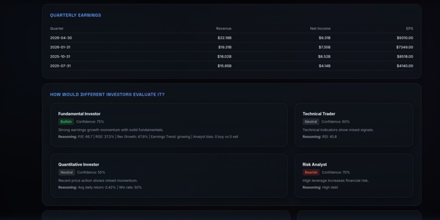
Task: Select the High debt reasoning line
Action: [x=320, y=187]
